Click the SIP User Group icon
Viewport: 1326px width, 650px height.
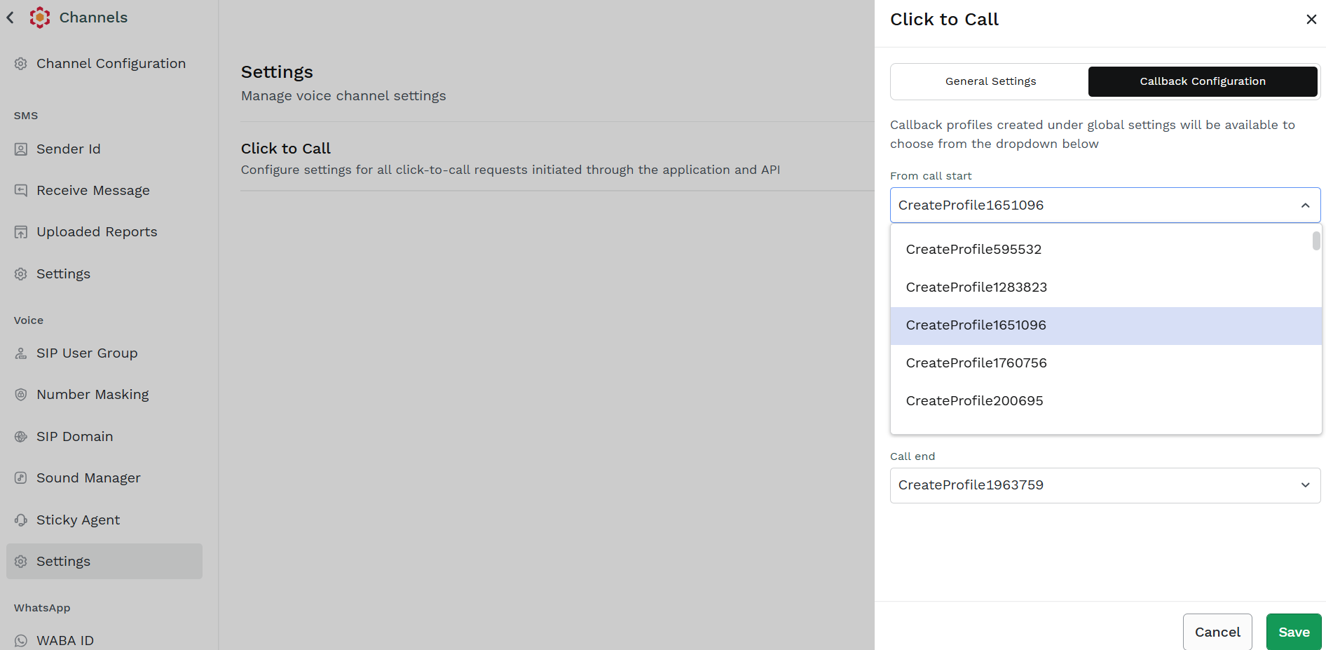(x=21, y=353)
